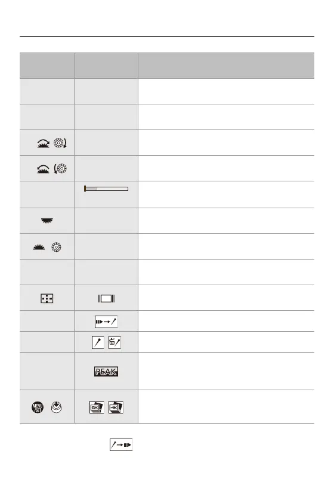Click the joystick press-down icon
The height and width of the screenshot is (500, 334).
pyautogui.click(x=57, y=407)
